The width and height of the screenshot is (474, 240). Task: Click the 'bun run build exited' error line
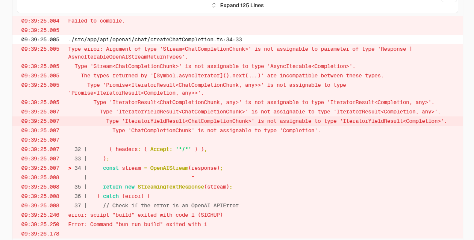click(137, 224)
